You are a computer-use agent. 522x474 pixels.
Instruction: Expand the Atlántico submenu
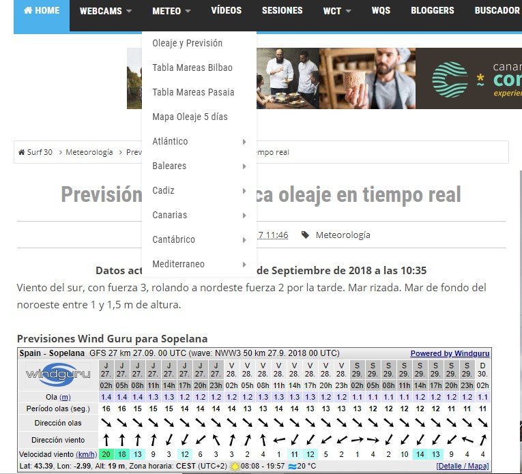(x=199, y=141)
